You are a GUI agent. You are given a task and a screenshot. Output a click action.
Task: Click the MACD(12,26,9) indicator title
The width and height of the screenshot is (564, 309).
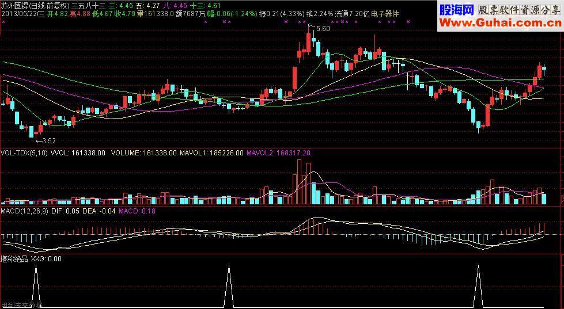click(x=24, y=211)
